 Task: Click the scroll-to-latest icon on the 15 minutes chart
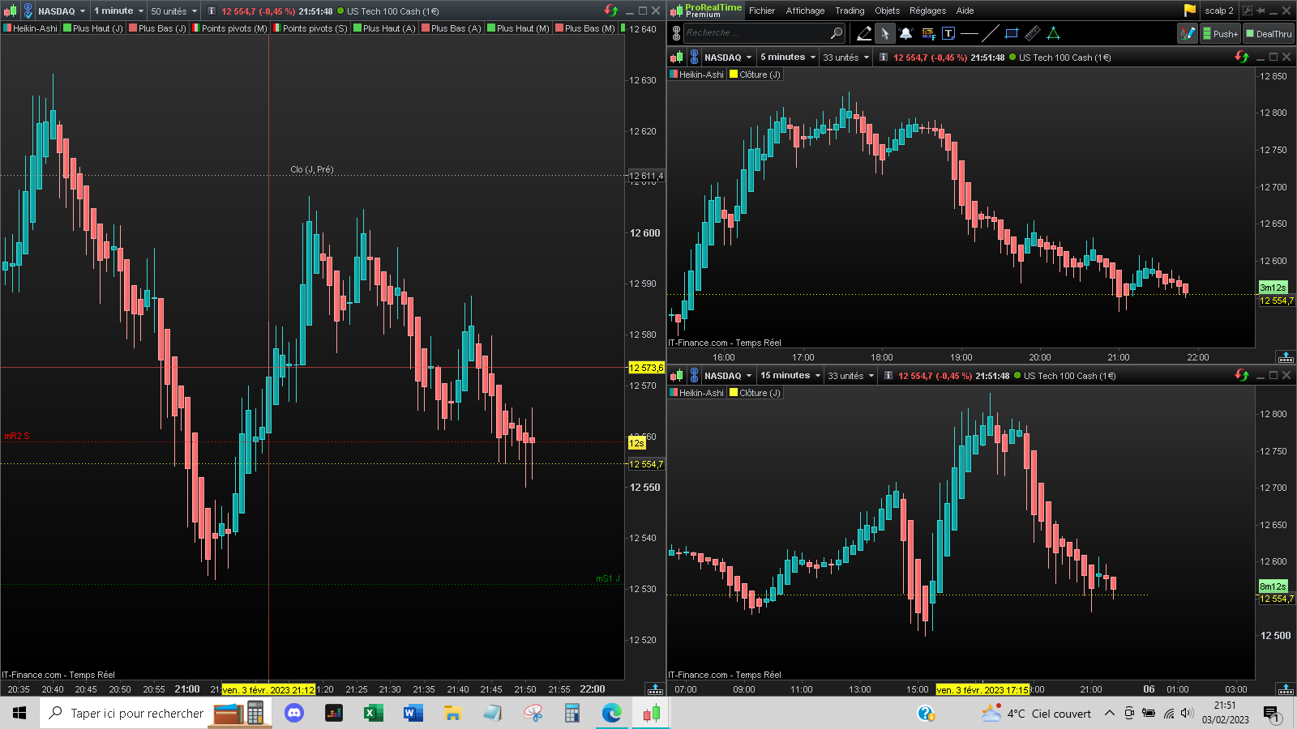(x=1286, y=689)
